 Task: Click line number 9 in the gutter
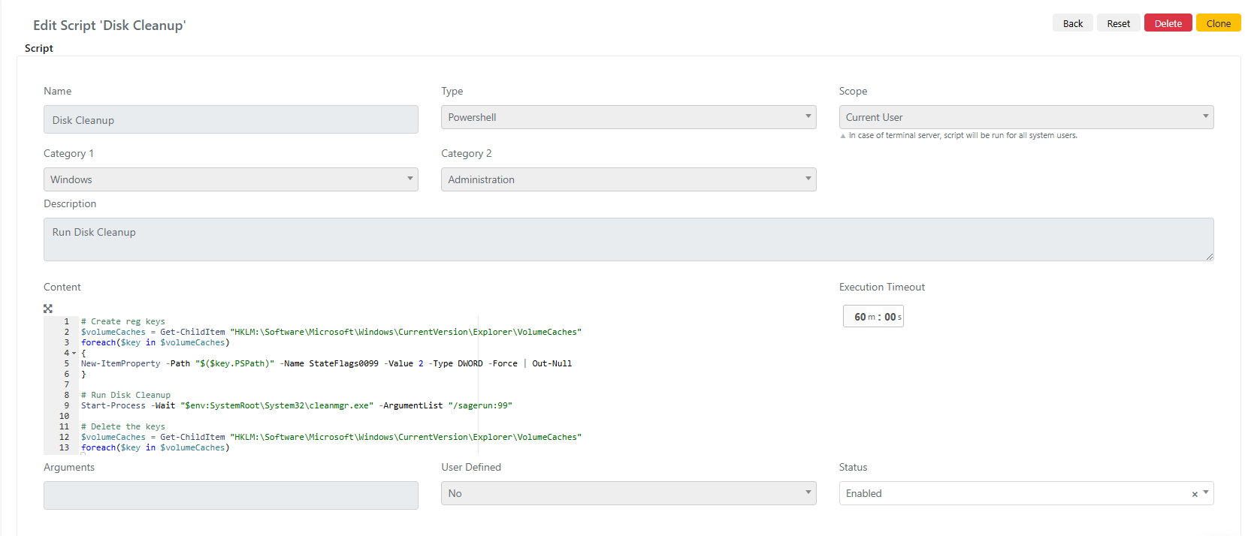(66, 405)
